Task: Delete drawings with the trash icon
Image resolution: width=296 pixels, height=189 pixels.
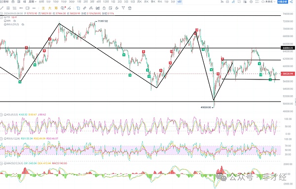Action: 130,8
